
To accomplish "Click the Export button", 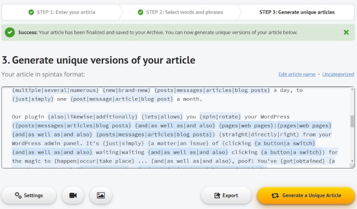I will click(x=226, y=195).
